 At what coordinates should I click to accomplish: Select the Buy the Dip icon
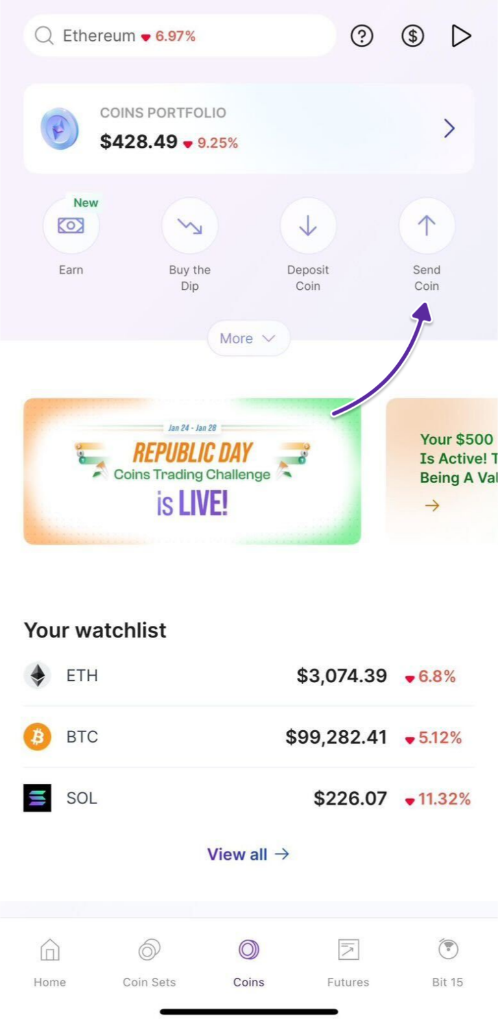189,226
